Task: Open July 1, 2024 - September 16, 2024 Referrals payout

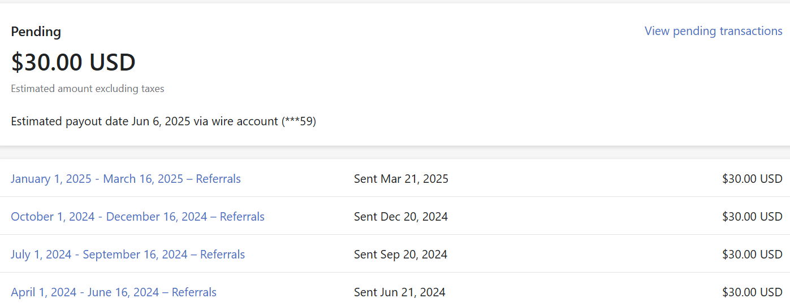Action: coord(128,255)
